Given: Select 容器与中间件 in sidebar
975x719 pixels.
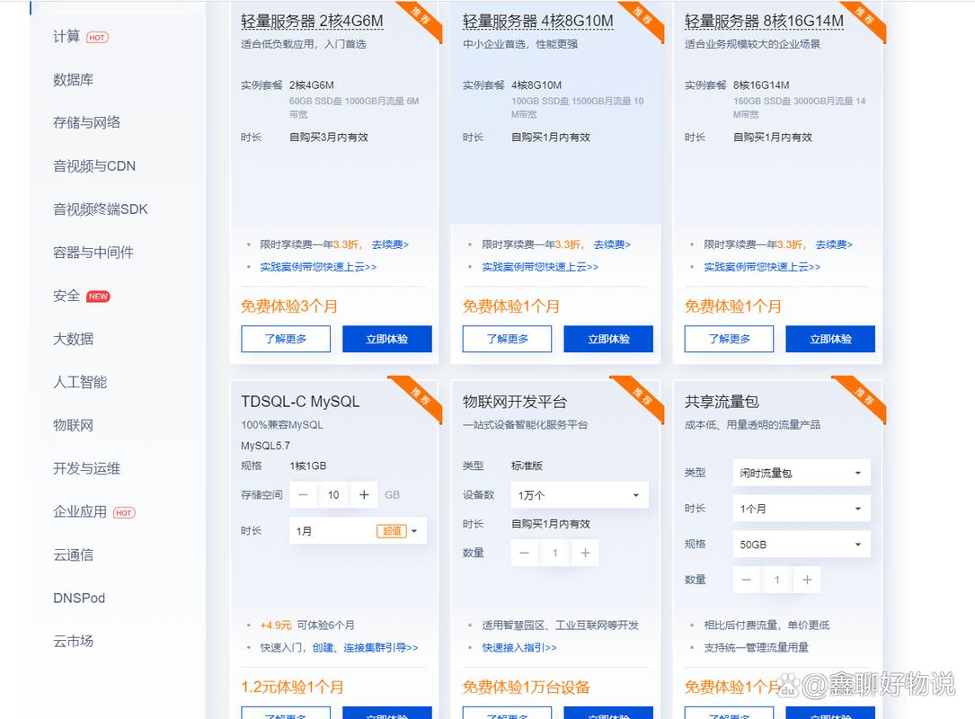Looking at the screenshot, I should tap(93, 252).
